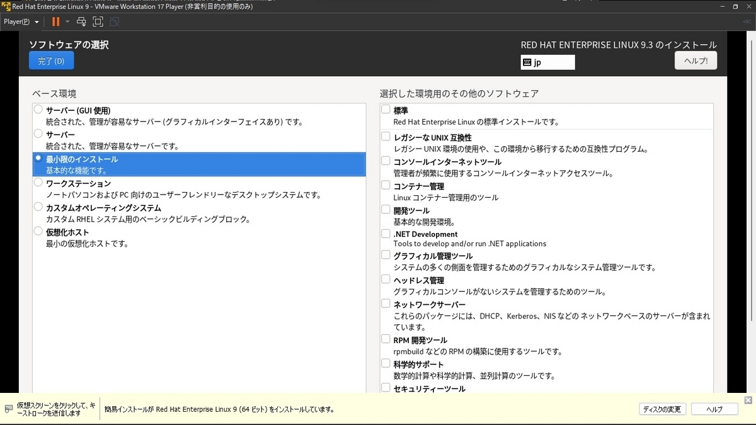Click the jp keyboard layout indicator

pyautogui.click(x=547, y=62)
